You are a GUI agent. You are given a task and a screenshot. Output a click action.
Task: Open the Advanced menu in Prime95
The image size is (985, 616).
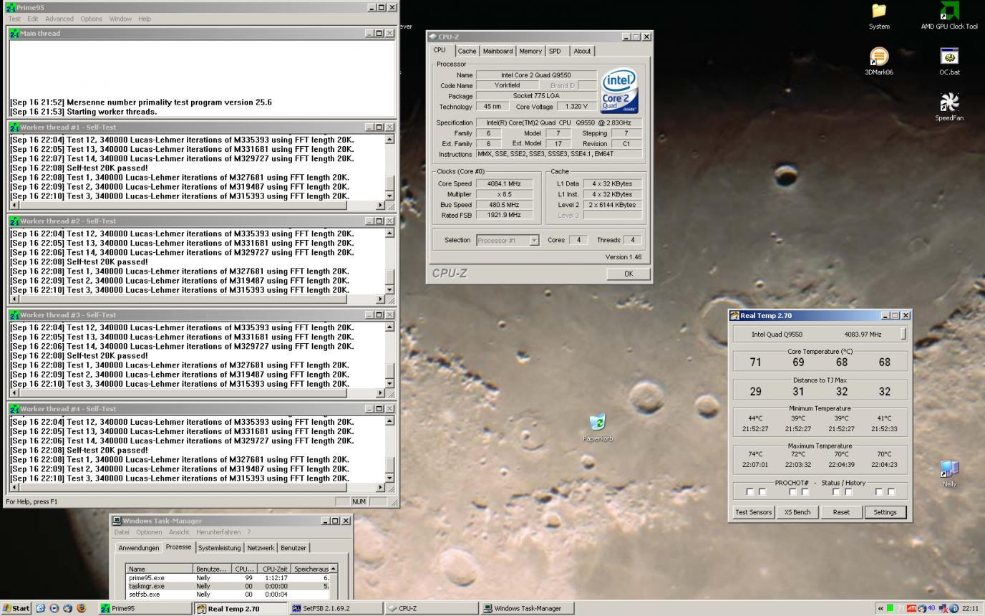[59, 19]
